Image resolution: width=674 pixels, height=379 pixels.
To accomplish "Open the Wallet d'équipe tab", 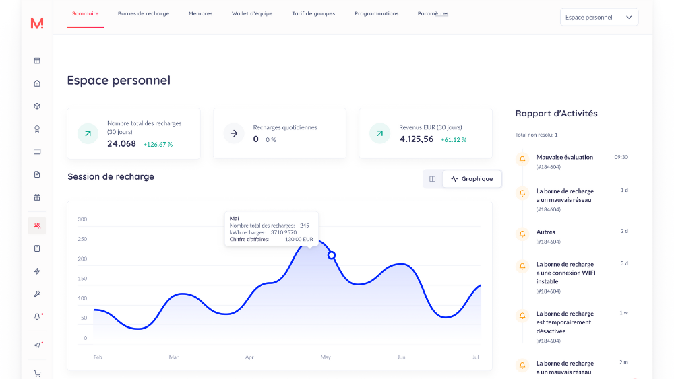I will click(x=252, y=13).
